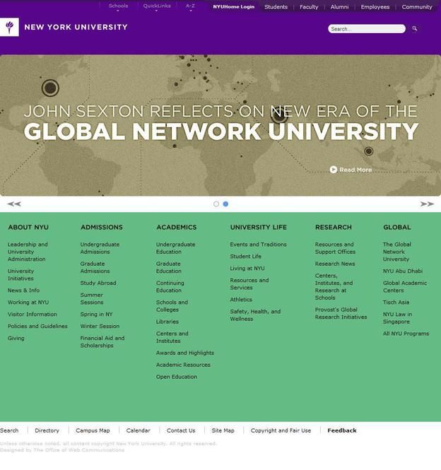Screen dimensions: 441x470
Task: Open Open Education link
Action: click(177, 377)
